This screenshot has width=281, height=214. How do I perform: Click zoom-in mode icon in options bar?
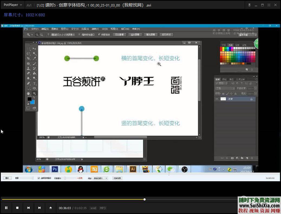[37, 35]
